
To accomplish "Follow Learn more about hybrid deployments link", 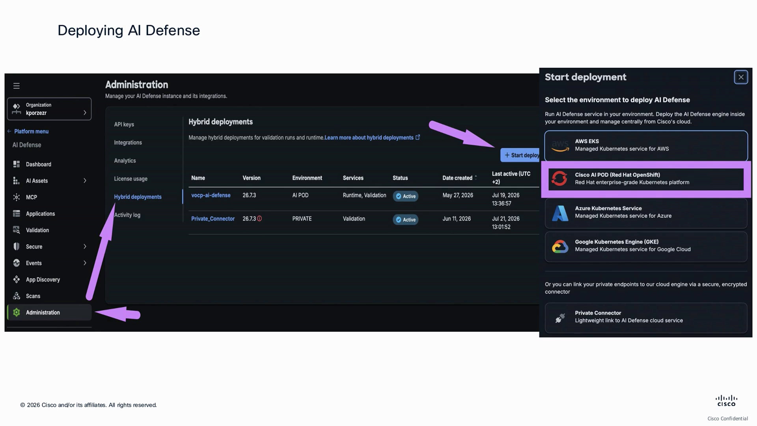I will click(372, 138).
